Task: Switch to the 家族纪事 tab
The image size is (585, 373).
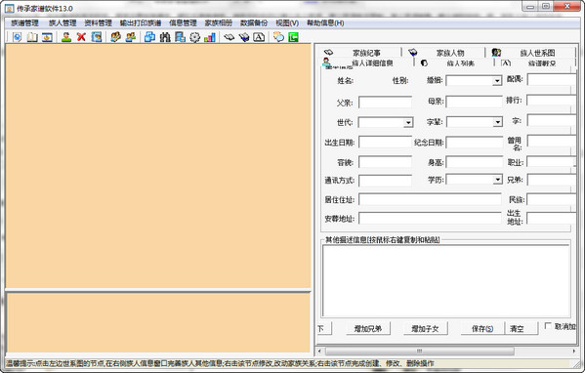Action: point(360,53)
